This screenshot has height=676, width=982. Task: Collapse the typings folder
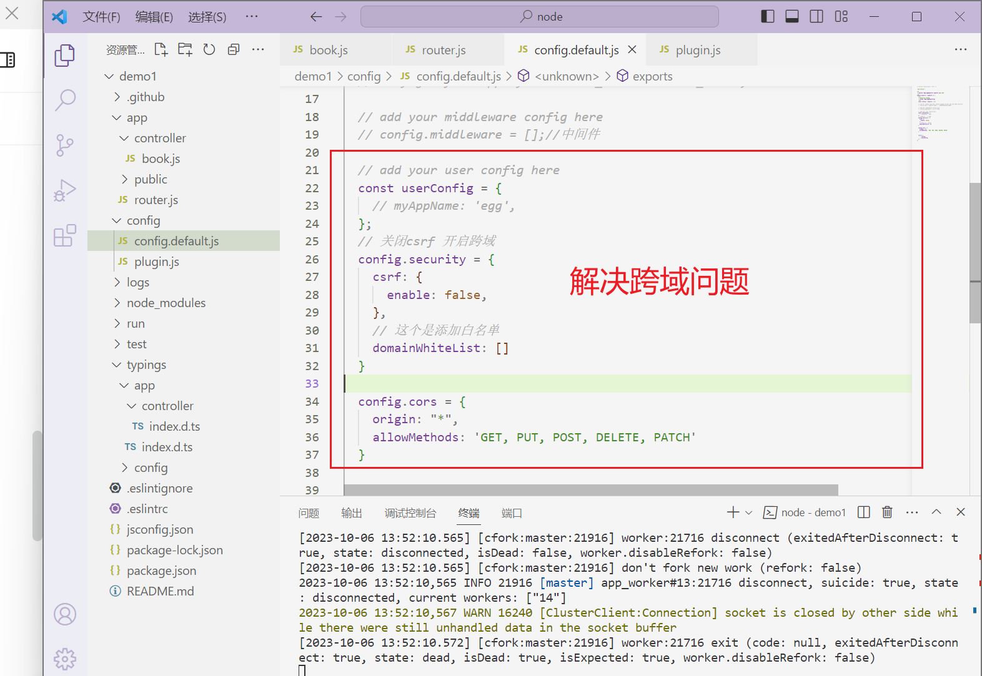(x=117, y=365)
